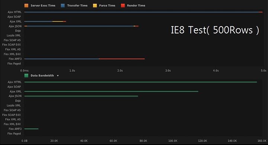Image resolution: width=268 pixels, height=145 pixels.
Task: Click the 20.0K bandwidth axis label
Action: pyautogui.click(x=54, y=141)
